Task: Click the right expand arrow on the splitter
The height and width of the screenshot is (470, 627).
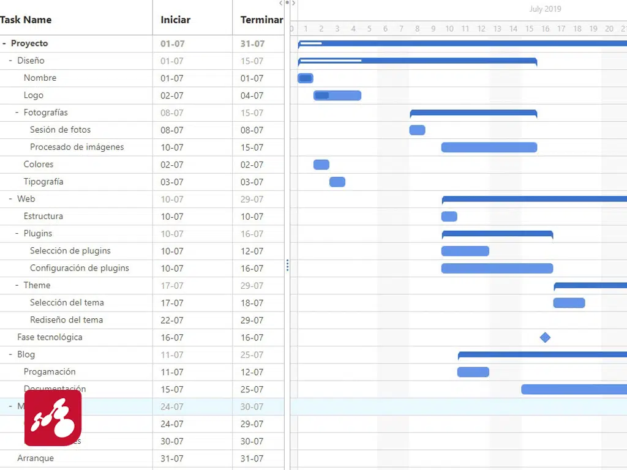Action: pos(294,3)
